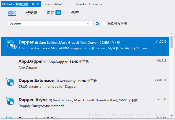The image size is (175, 120).
Task: Switch to Index.cshtml tab
Action: (x=52, y=4)
